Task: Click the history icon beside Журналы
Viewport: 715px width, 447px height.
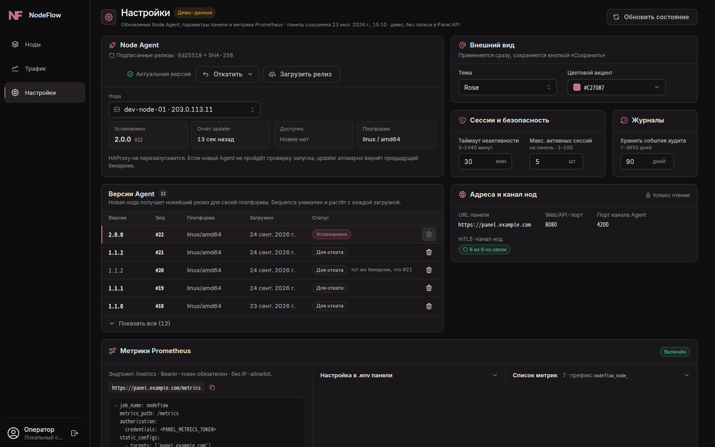Action: click(624, 120)
